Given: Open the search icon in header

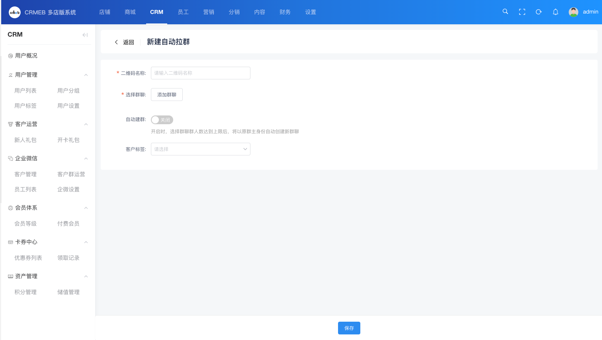Looking at the screenshot, I should point(505,12).
